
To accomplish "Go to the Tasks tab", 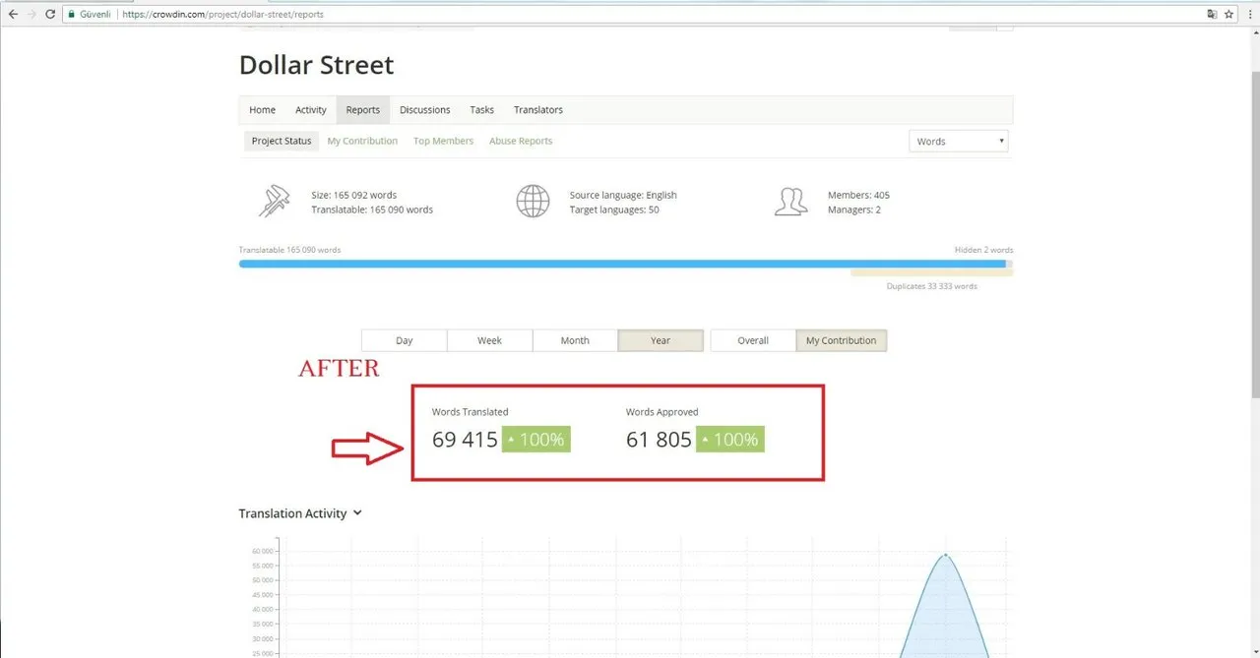I will pyautogui.click(x=482, y=110).
